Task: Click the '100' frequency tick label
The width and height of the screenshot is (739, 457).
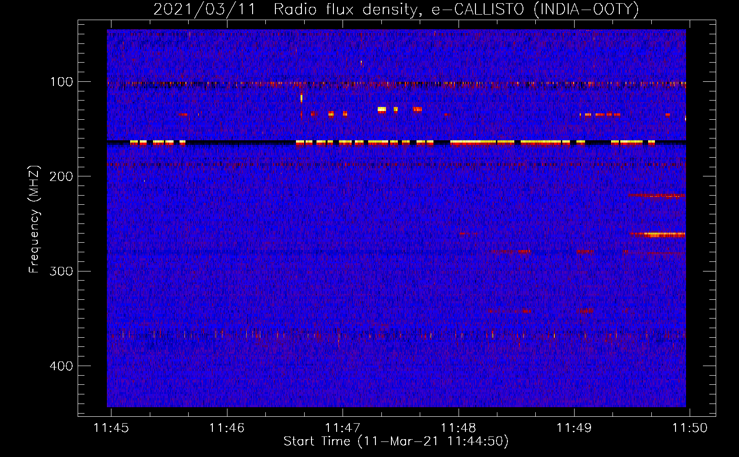Action: point(62,82)
